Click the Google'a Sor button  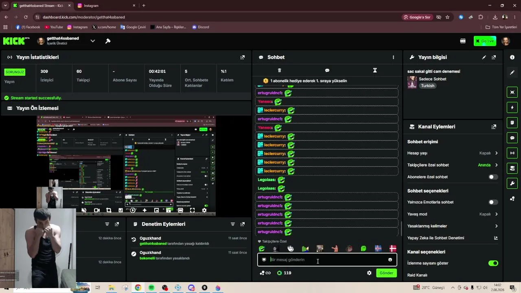pyautogui.click(x=417, y=17)
